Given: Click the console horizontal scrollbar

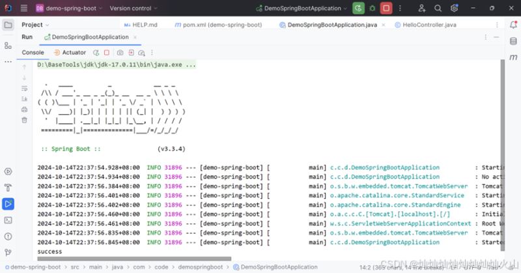Looking at the screenshot, I should click(x=134, y=259).
